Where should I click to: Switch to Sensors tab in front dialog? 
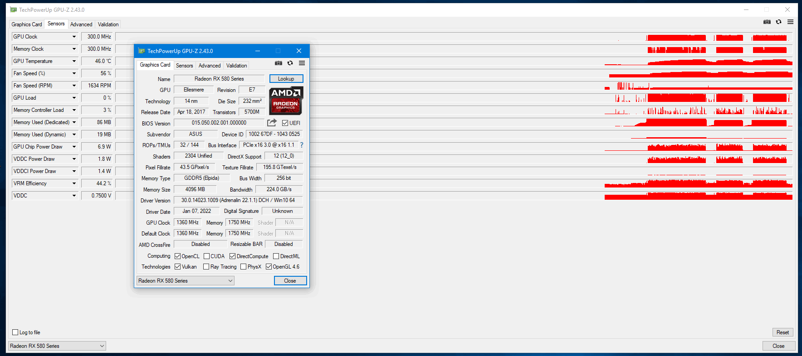pos(185,66)
